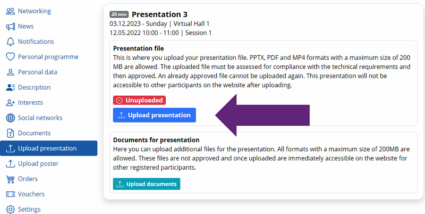The image size is (425, 214).
Task: Click the Presentation 3 title heading
Action: [x=160, y=14]
